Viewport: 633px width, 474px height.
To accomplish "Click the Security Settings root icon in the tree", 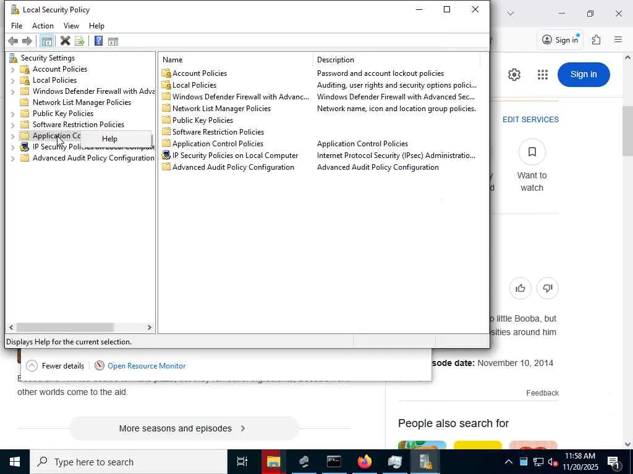I will tap(14, 57).
